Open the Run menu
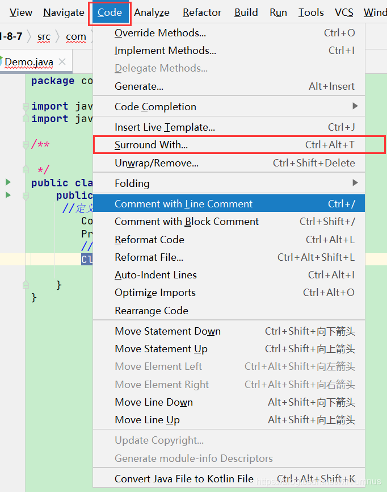The height and width of the screenshot is (492, 387). (x=278, y=12)
